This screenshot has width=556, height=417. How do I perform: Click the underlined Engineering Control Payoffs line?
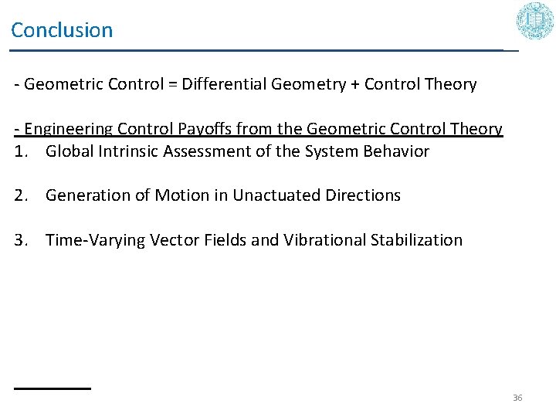click(x=258, y=129)
